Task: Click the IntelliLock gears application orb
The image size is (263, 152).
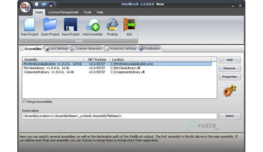Action: point(25,7)
